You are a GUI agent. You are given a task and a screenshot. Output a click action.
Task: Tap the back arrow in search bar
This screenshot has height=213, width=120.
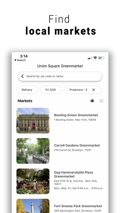point(23,76)
